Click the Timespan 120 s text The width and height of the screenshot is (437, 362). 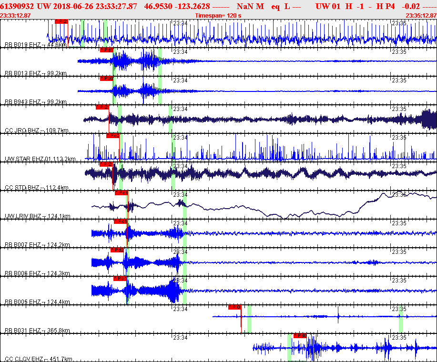[218, 16]
